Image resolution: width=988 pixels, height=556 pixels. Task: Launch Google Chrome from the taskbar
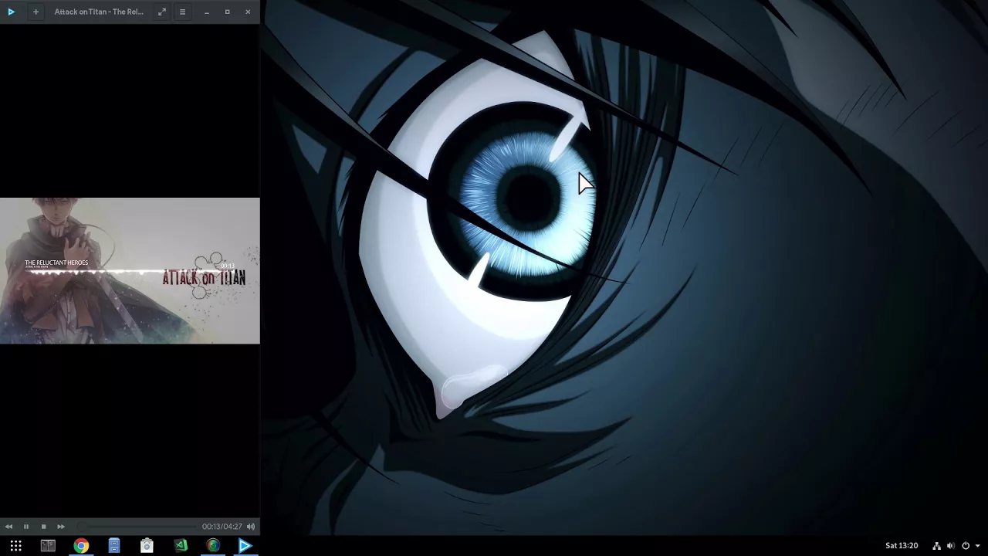(x=81, y=546)
